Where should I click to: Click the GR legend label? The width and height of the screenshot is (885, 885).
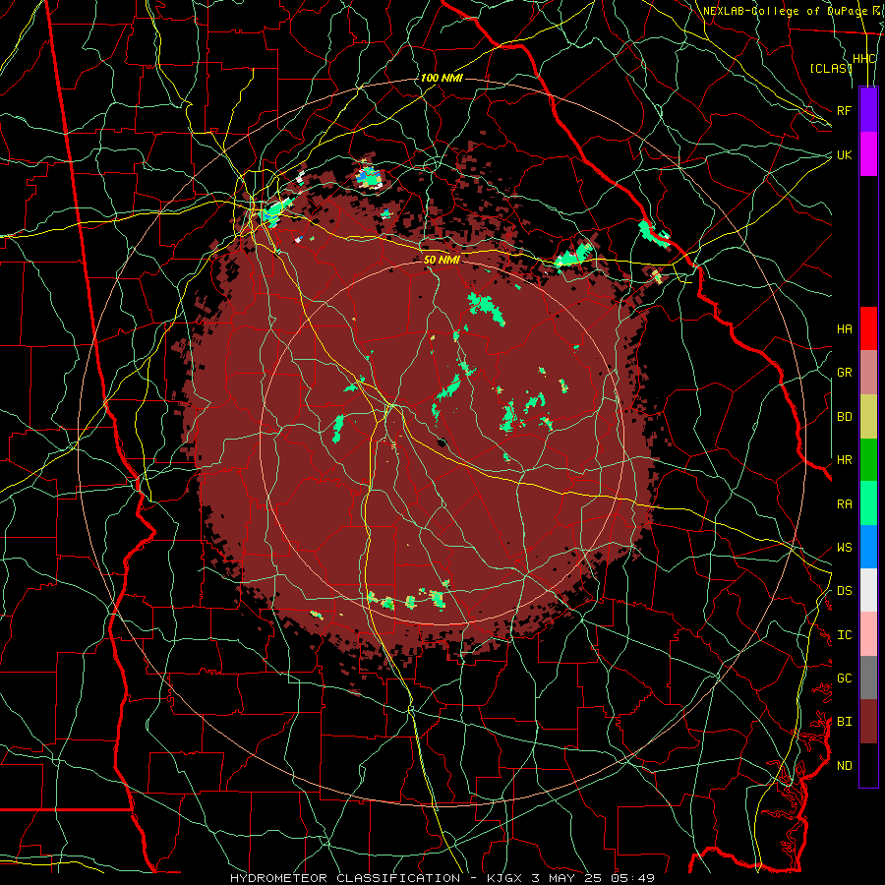(x=845, y=373)
